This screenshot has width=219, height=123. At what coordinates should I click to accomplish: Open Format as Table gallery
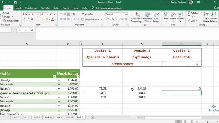(147, 17)
